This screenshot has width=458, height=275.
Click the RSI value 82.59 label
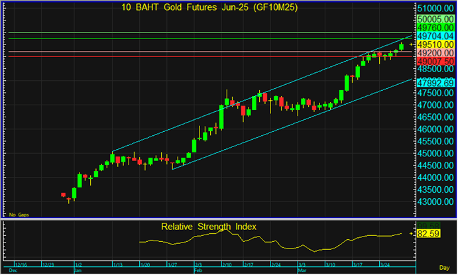click(x=435, y=234)
